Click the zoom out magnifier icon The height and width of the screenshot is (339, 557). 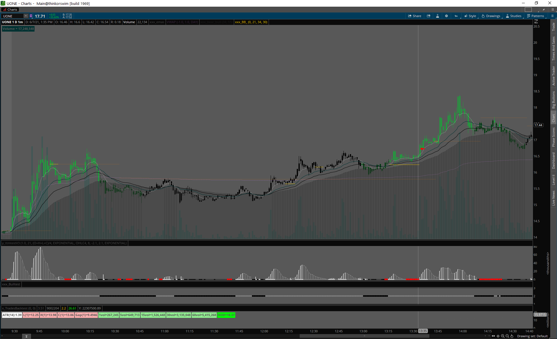point(507,336)
